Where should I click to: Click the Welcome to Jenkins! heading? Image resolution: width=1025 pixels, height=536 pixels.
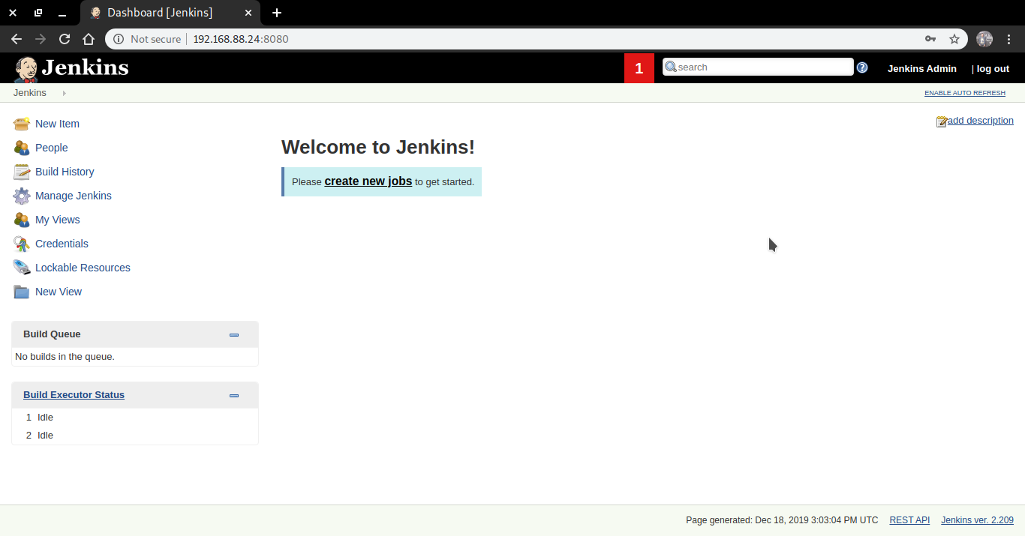click(378, 147)
